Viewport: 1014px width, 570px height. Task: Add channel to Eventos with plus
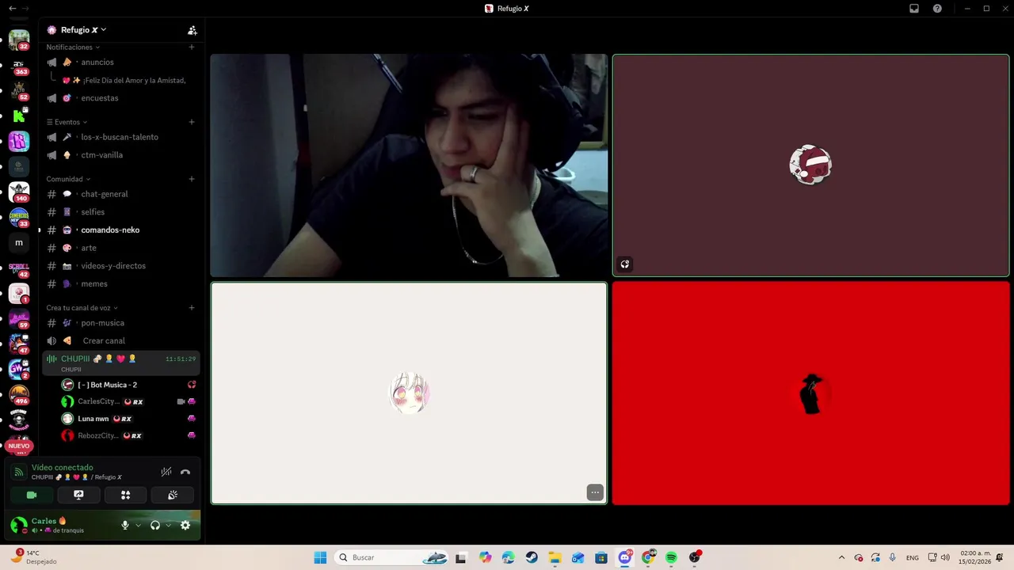(x=192, y=122)
